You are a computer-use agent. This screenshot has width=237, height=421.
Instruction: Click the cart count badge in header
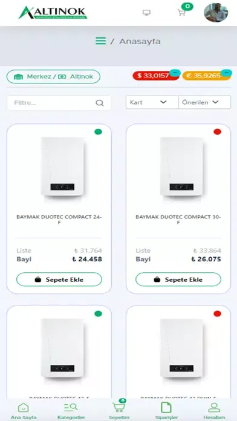pyautogui.click(x=187, y=6)
